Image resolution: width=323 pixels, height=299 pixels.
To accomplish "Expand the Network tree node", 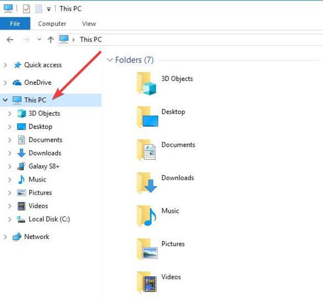I will [x=6, y=237].
